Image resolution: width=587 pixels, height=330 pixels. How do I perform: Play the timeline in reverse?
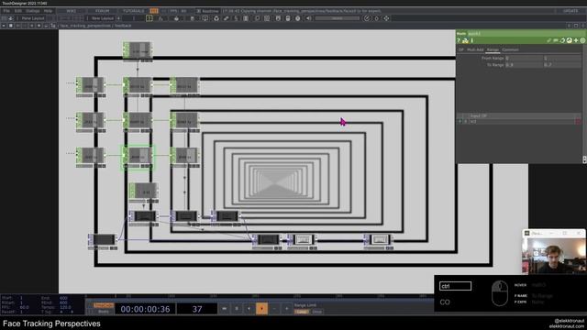[249, 309]
